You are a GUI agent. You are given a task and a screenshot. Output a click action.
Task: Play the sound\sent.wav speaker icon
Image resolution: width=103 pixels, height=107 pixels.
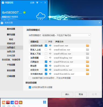click(50, 45)
